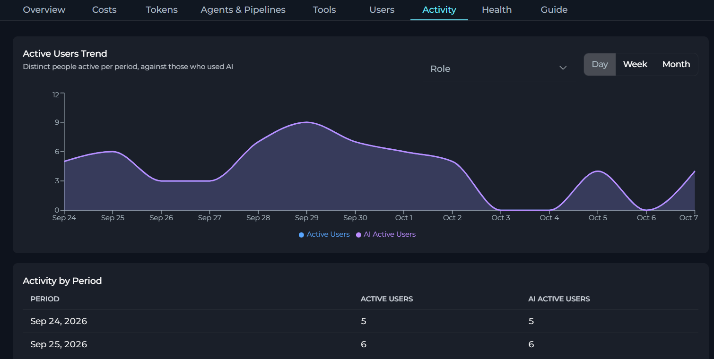Switch to the Costs tab
The height and width of the screenshot is (359, 714).
tap(104, 9)
